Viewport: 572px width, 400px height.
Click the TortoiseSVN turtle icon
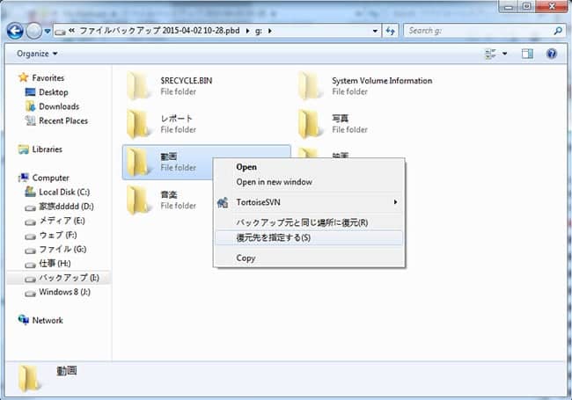(x=223, y=202)
